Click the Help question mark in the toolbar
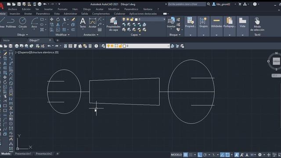281x158 pixels. click(x=96, y=46)
